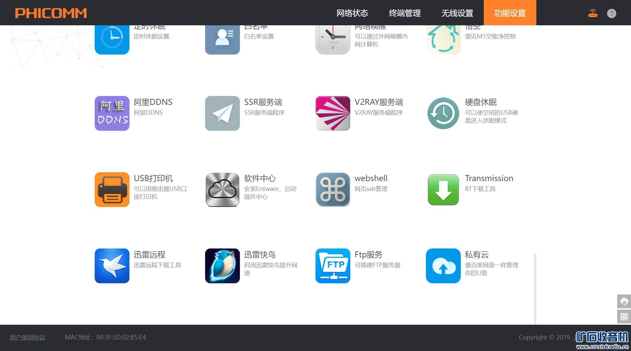Open the Transmission download arrow icon
The image size is (631, 351).
coord(443,190)
